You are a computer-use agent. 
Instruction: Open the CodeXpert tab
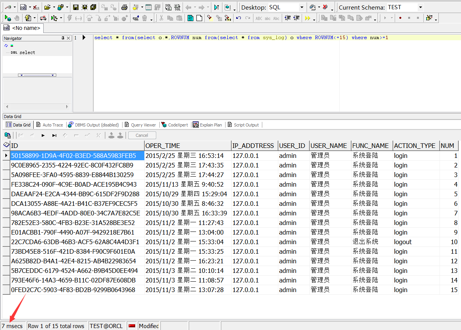tap(175, 125)
